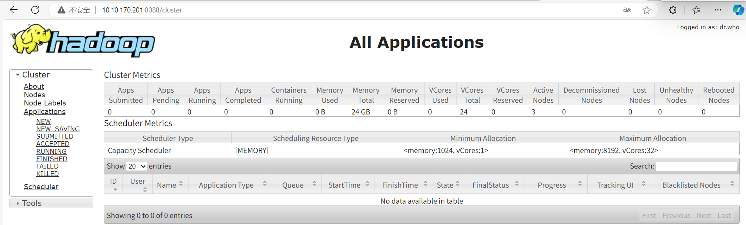This screenshot has width=746, height=225.
Task: Click the Active Nodes count 3
Action: pyautogui.click(x=533, y=112)
